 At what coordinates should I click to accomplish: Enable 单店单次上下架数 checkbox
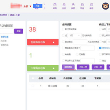(63, 61)
